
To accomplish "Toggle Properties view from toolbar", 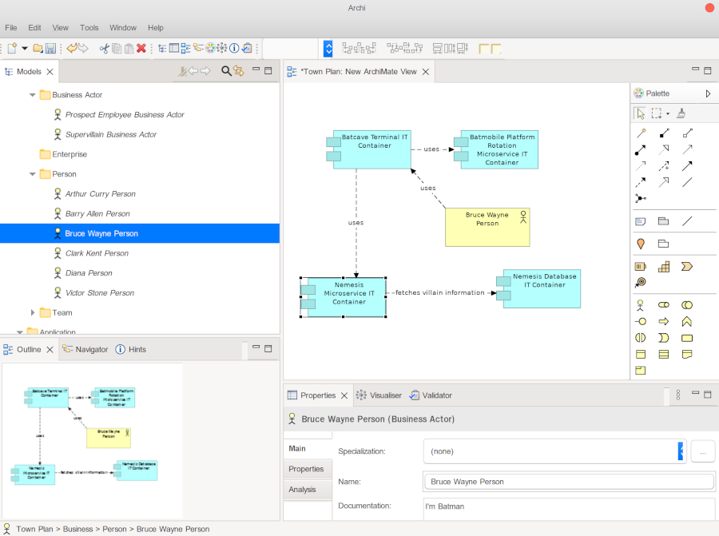I will pos(174,48).
